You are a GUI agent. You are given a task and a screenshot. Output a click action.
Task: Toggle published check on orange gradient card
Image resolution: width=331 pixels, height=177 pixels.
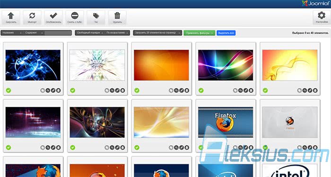(137, 90)
